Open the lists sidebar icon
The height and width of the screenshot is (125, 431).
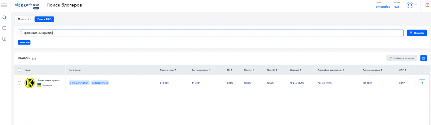tap(4, 28)
